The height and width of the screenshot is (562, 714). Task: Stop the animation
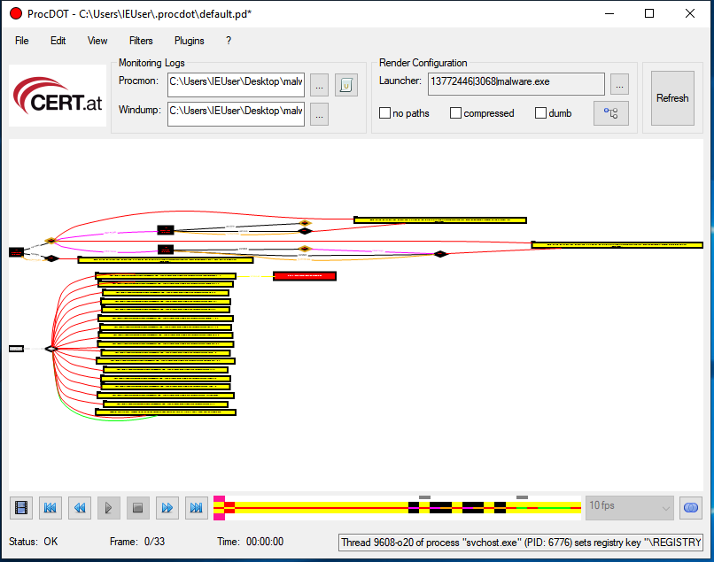tap(138, 507)
